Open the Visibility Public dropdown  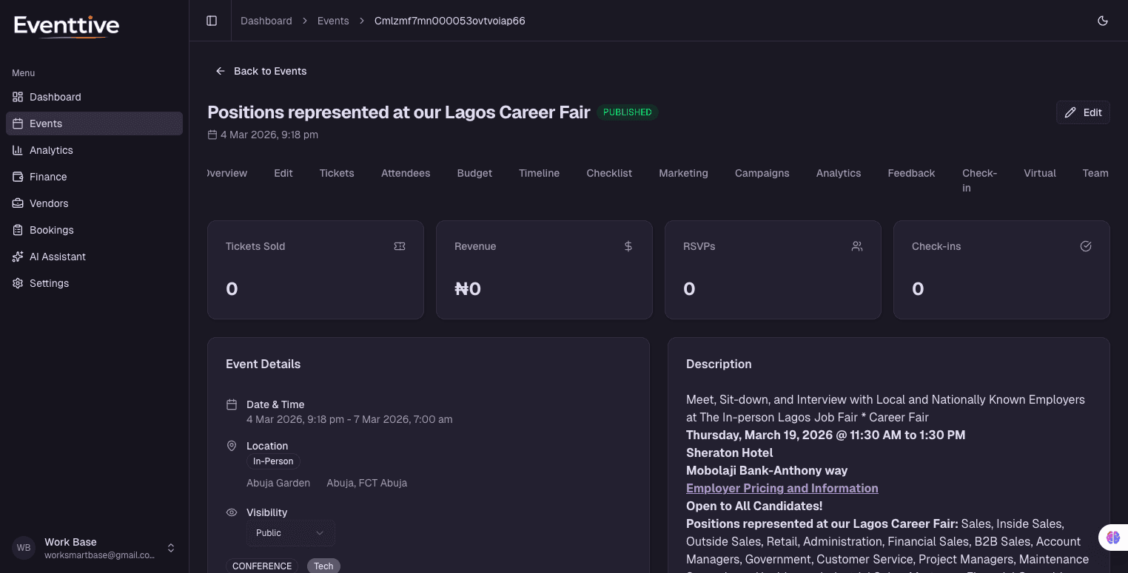(x=290, y=533)
